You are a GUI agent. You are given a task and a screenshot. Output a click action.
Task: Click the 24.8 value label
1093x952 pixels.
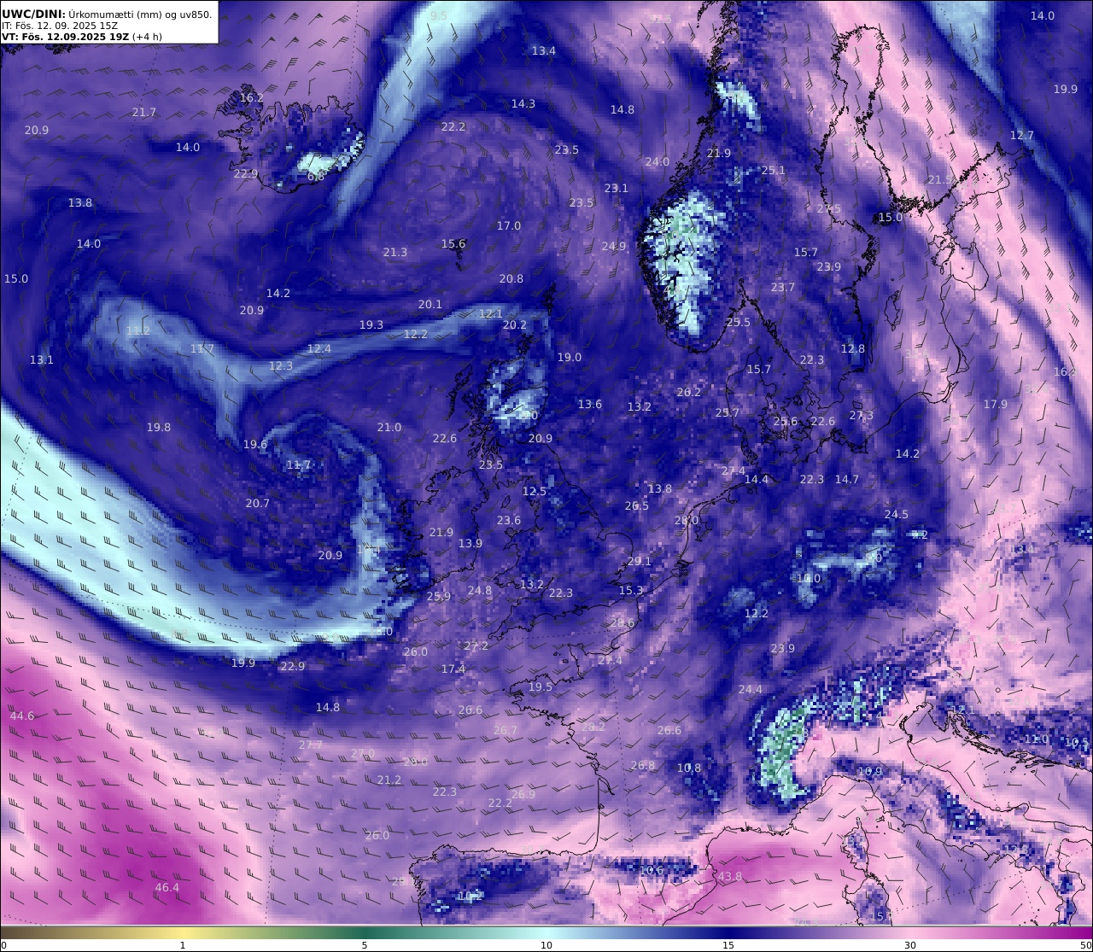(480, 591)
